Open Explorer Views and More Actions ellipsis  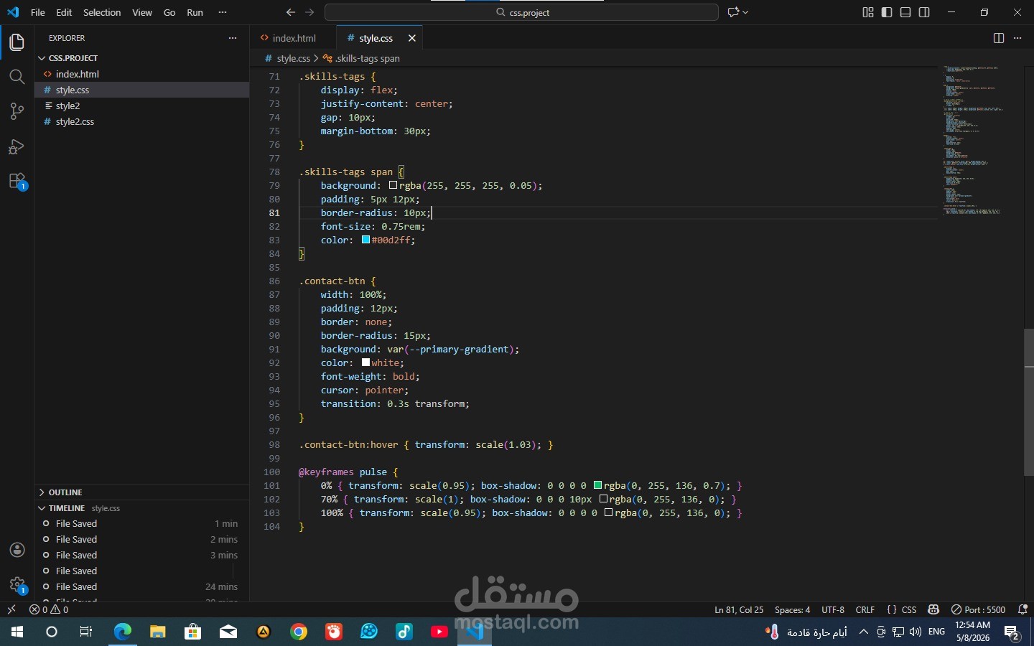coord(232,38)
